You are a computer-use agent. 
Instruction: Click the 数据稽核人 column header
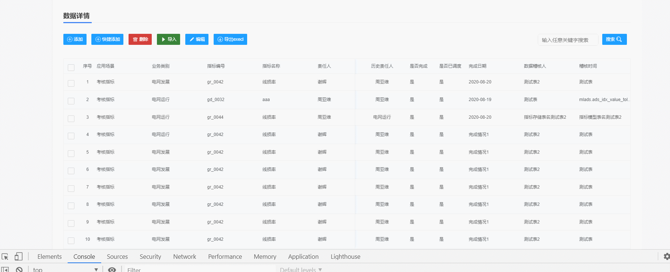[x=535, y=66]
